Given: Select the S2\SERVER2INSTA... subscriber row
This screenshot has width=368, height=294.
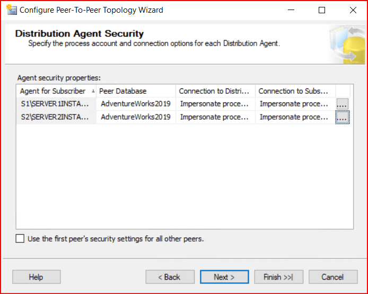Looking at the screenshot, I should pyautogui.click(x=55, y=118).
